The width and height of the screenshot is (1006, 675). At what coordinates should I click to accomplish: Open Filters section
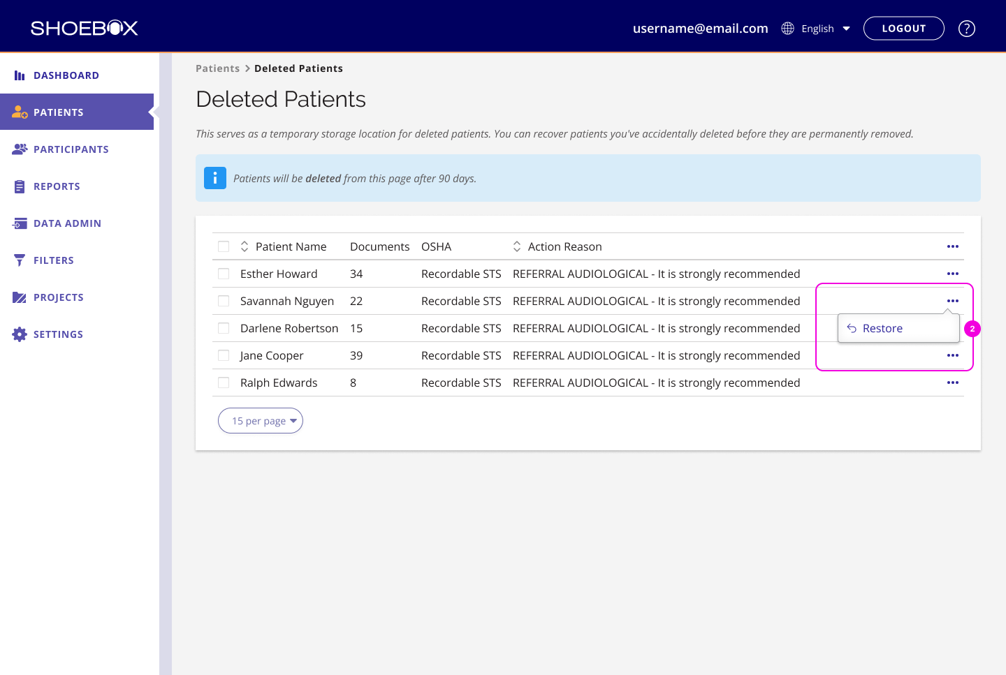click(x=54, y=260)
